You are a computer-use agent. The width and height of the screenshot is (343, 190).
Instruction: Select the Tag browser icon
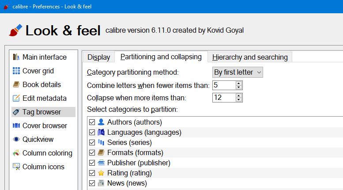click(x=16, y=112)
